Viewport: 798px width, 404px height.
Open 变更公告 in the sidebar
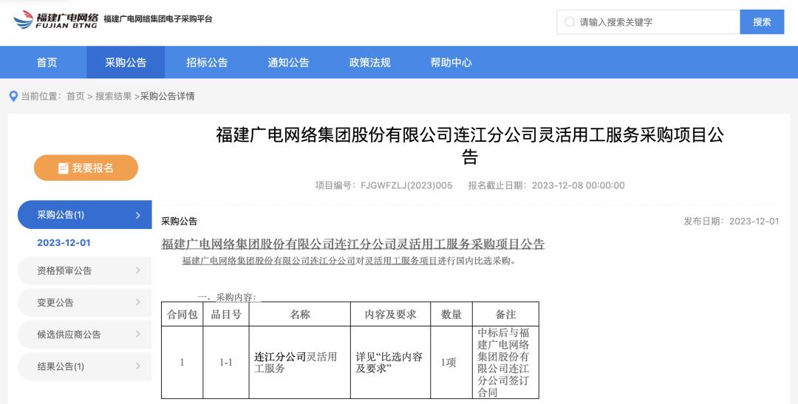point(84,302)
